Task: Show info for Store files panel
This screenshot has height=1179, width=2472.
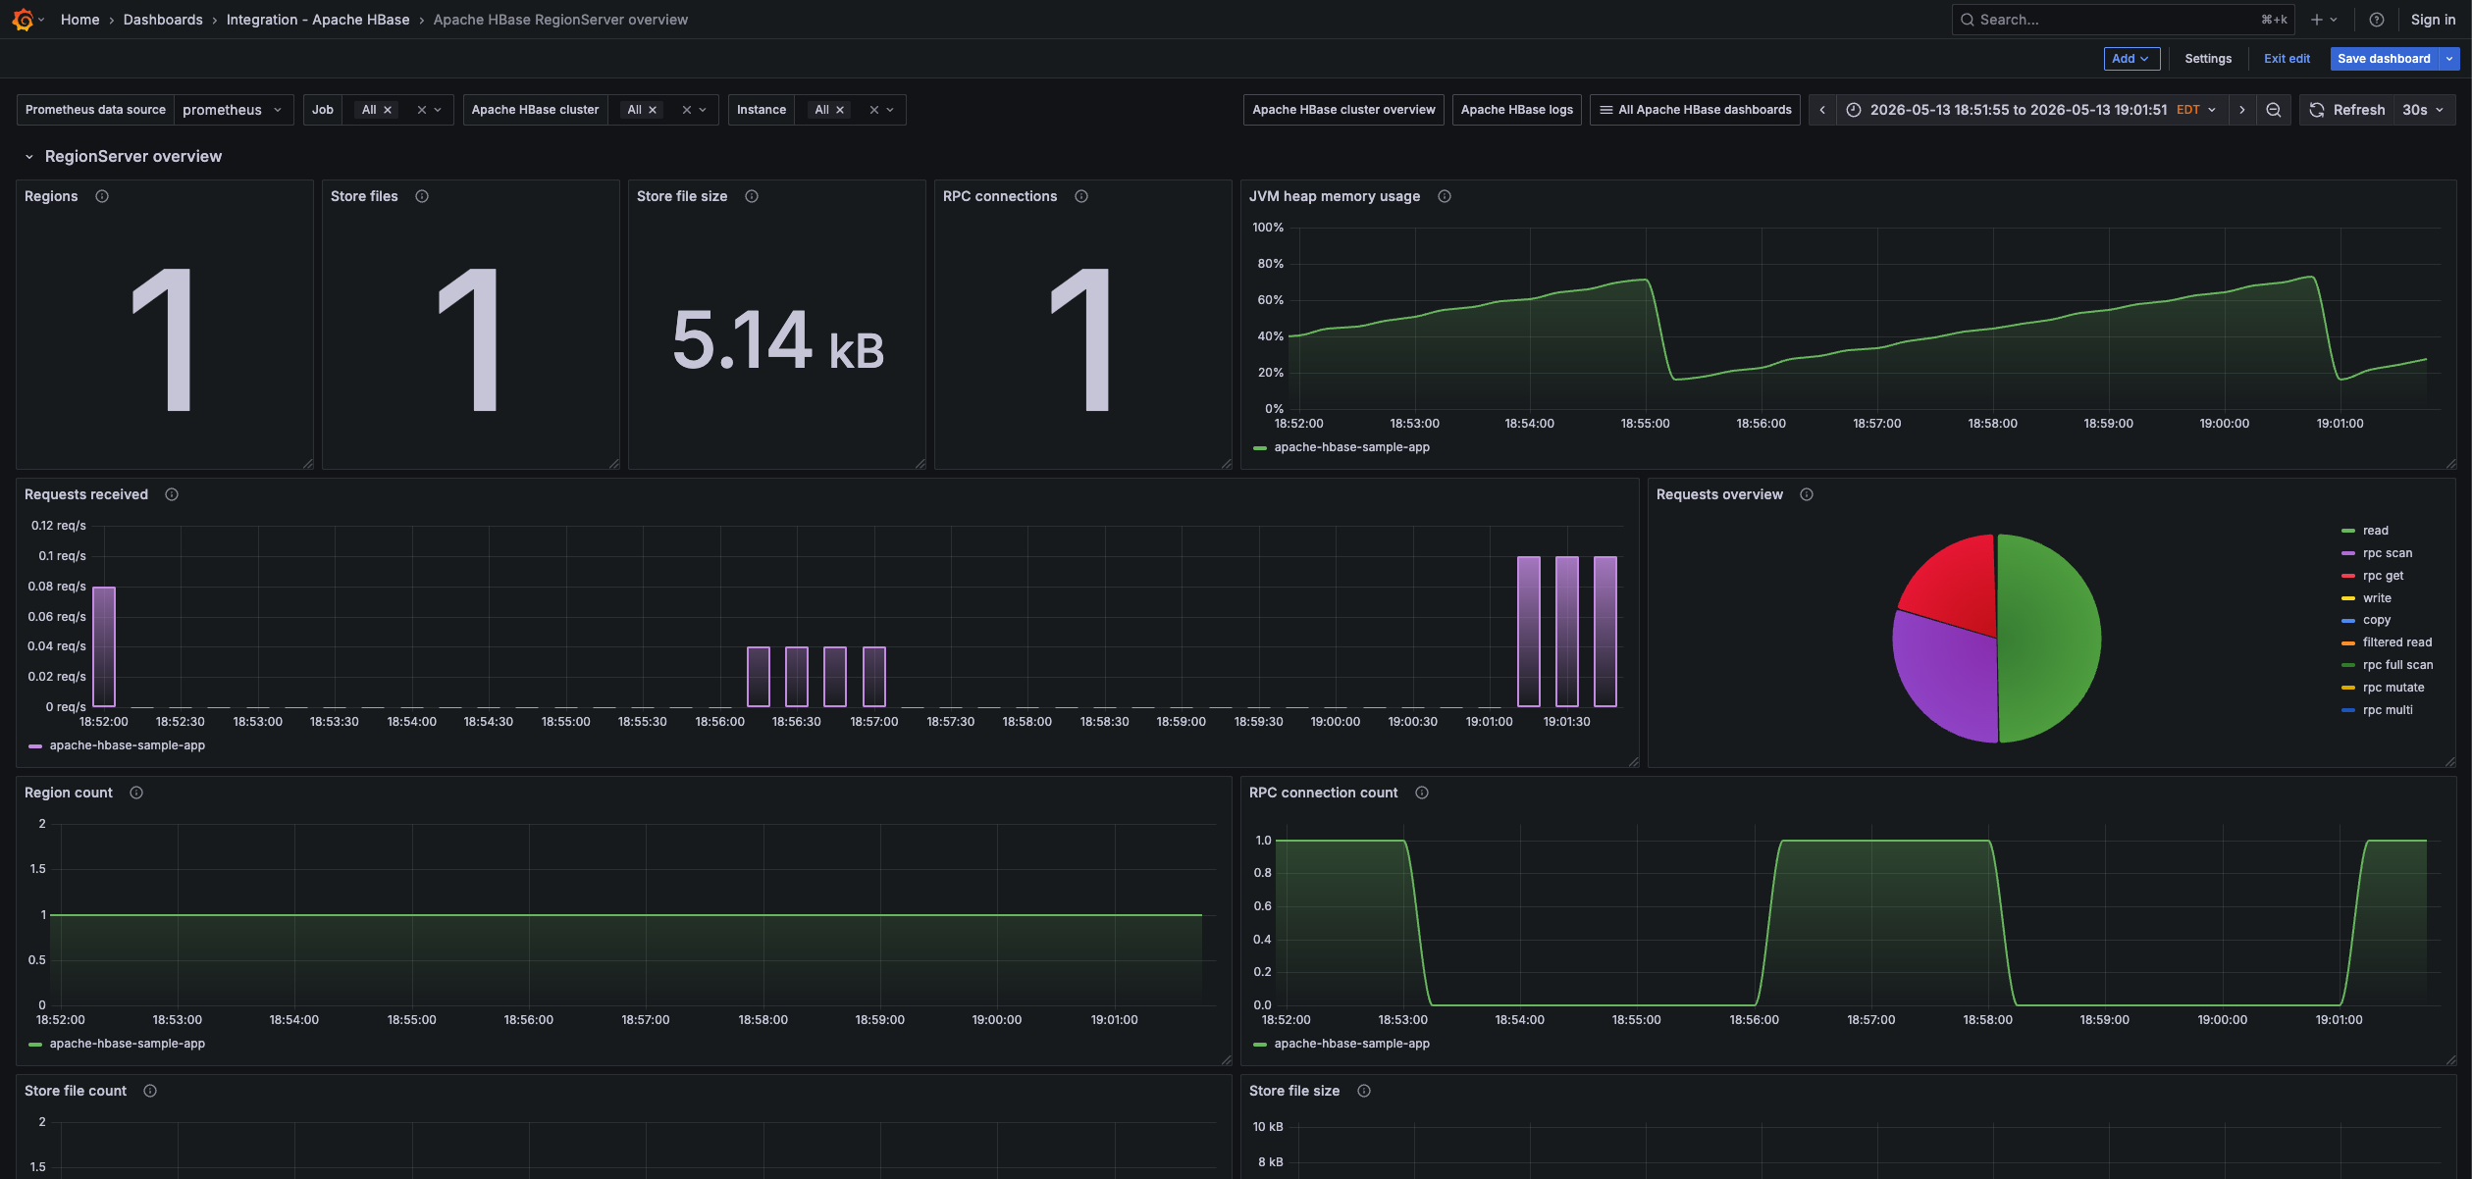Action: pyautogui.click(x=422, y=196)
